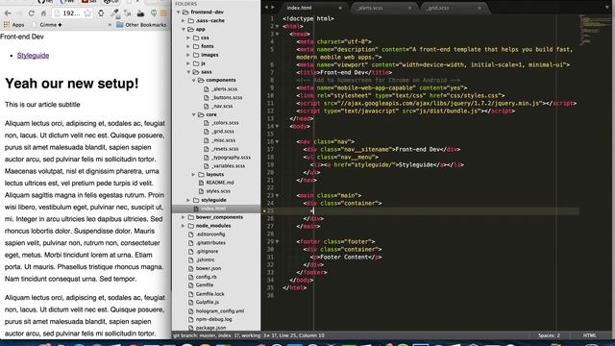Viewport: 615px width, 346px height.
Task: Open the tab list dropdown arrow
Action: coord(606,7)
